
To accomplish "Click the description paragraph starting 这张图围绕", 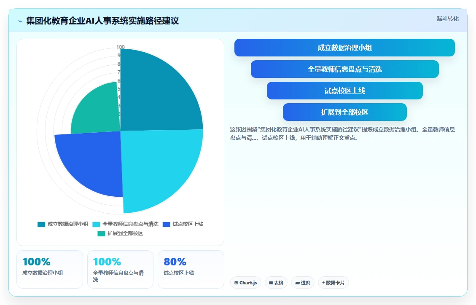I will tap(342, 134).
